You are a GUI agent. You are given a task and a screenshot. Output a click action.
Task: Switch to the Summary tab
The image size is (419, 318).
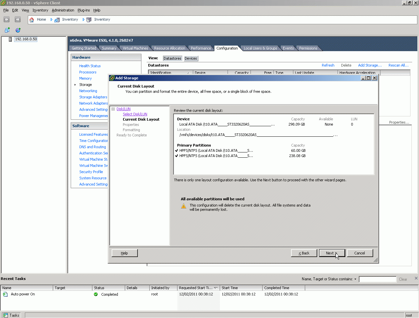pos(109,48)
